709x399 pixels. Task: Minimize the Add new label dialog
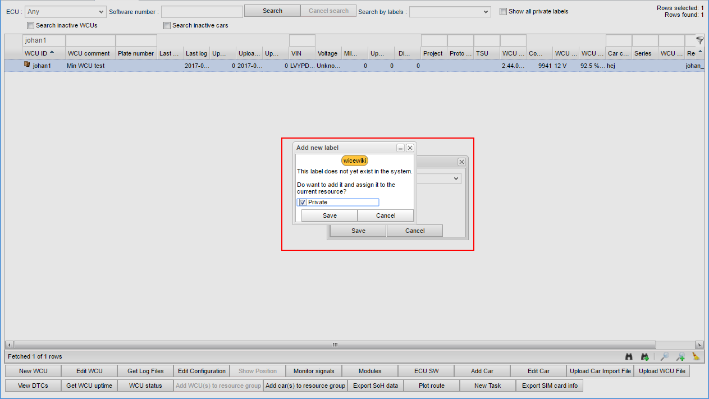tap(400, 148)
